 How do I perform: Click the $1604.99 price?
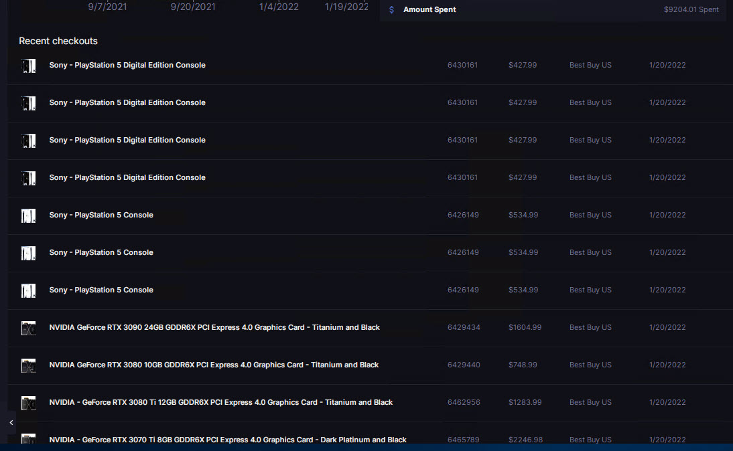click(x=525, y=327)
